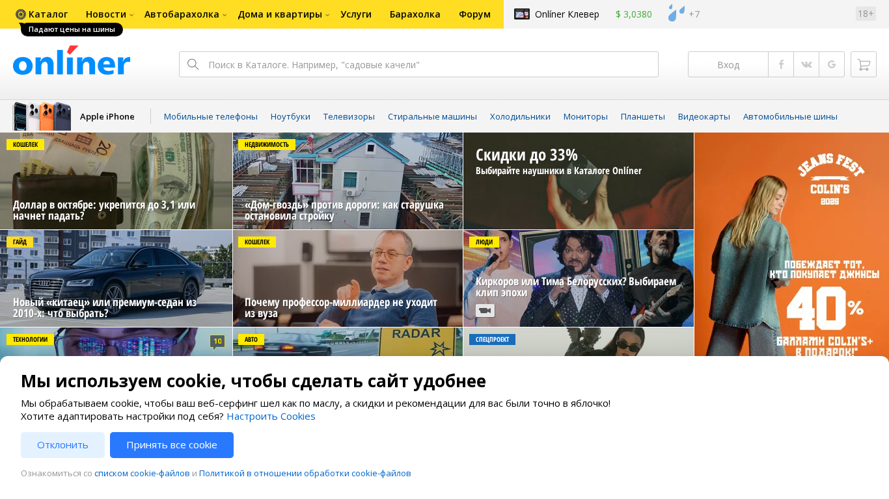Click СПЕЦПРОЕКТ category tag
Viewport: 889px width, 499px height.
[492, 339]
